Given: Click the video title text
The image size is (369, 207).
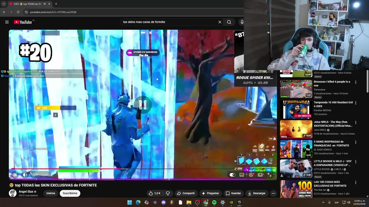Looking at the screenshot, I should click(56, 185).
